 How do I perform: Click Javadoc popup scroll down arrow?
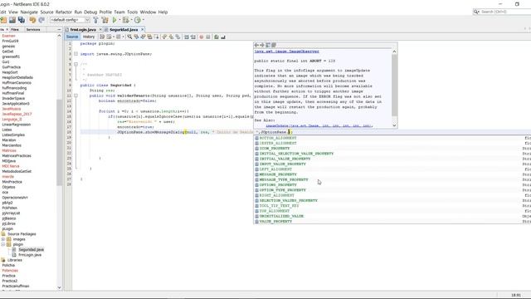pos(394,125)
